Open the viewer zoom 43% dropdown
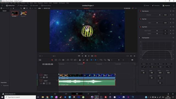Image resolution: width=176 pixels, height=99 pixels. [x=41, y=8]
